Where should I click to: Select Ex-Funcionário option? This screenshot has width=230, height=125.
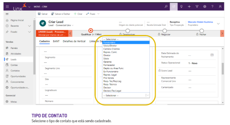(126, 71)
